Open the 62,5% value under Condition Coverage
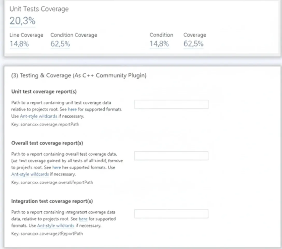The width and height of the screenshot is (282, 249). [60, 44]
